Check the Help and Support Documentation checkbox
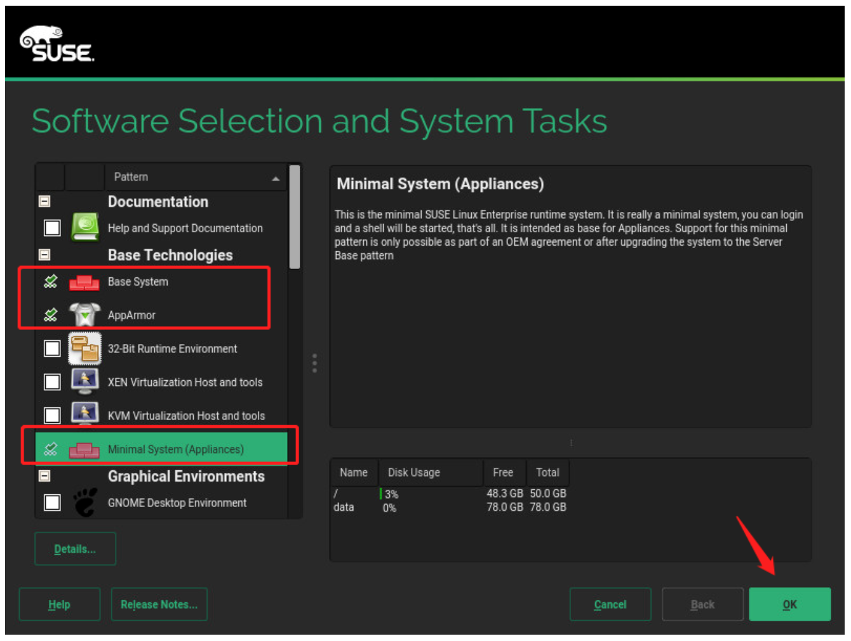The height and width of the screenshot is (641, 851). click(52, 228)
